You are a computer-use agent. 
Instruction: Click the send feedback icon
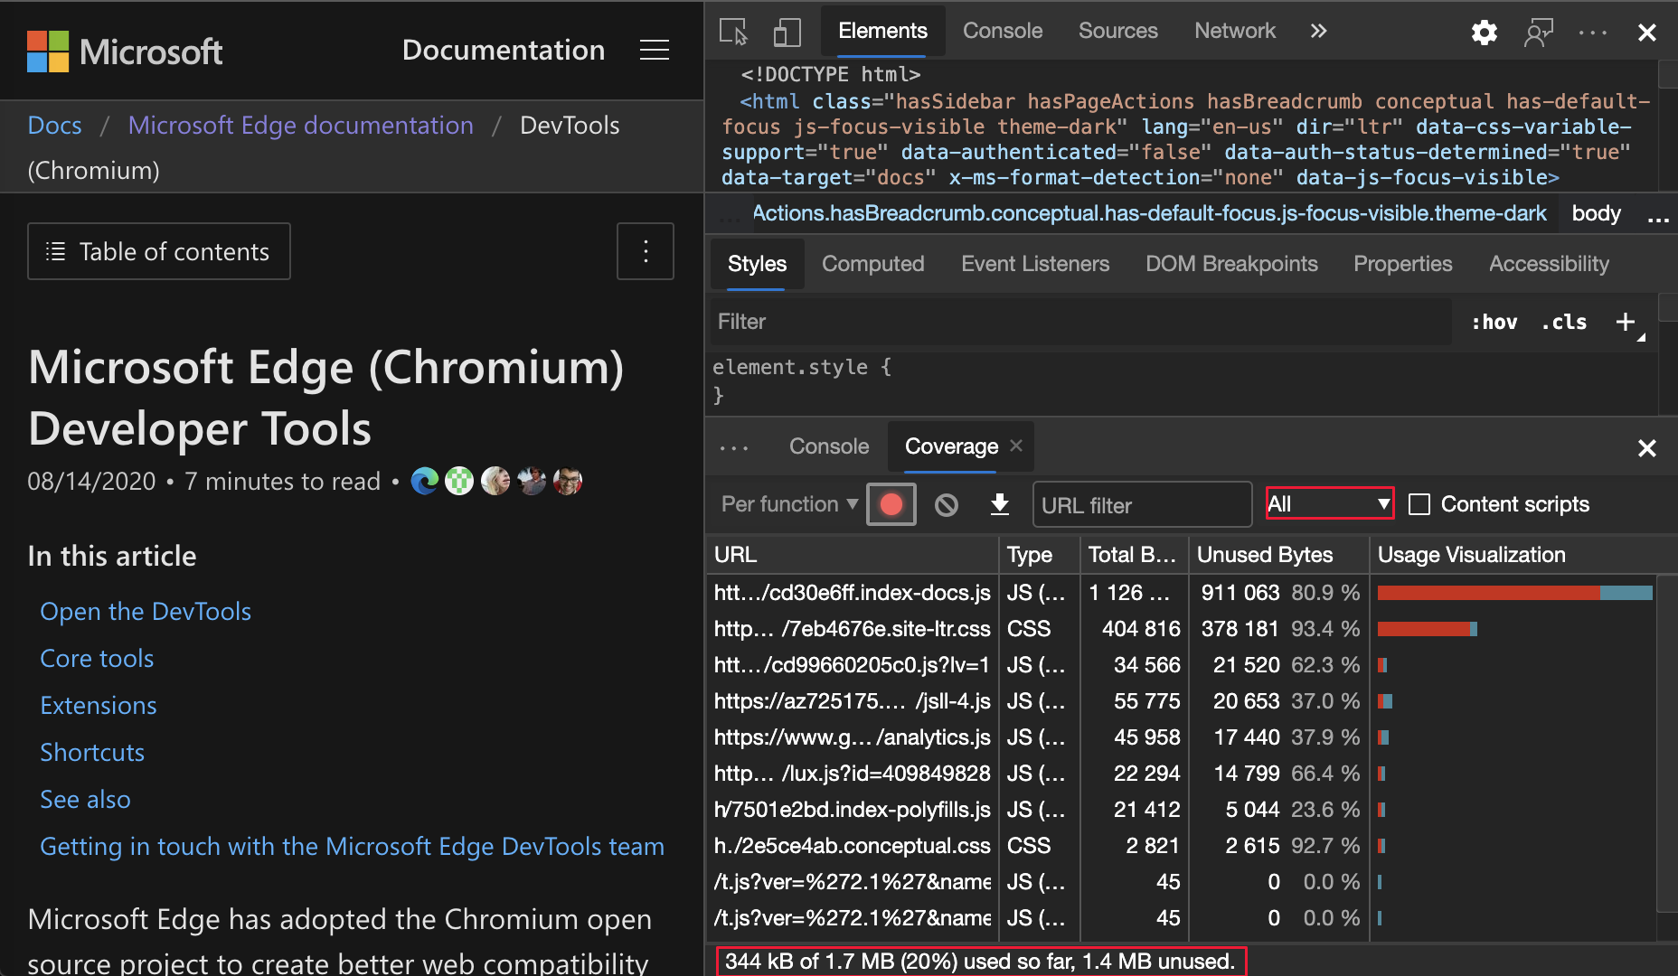(x=1538, y=33)
